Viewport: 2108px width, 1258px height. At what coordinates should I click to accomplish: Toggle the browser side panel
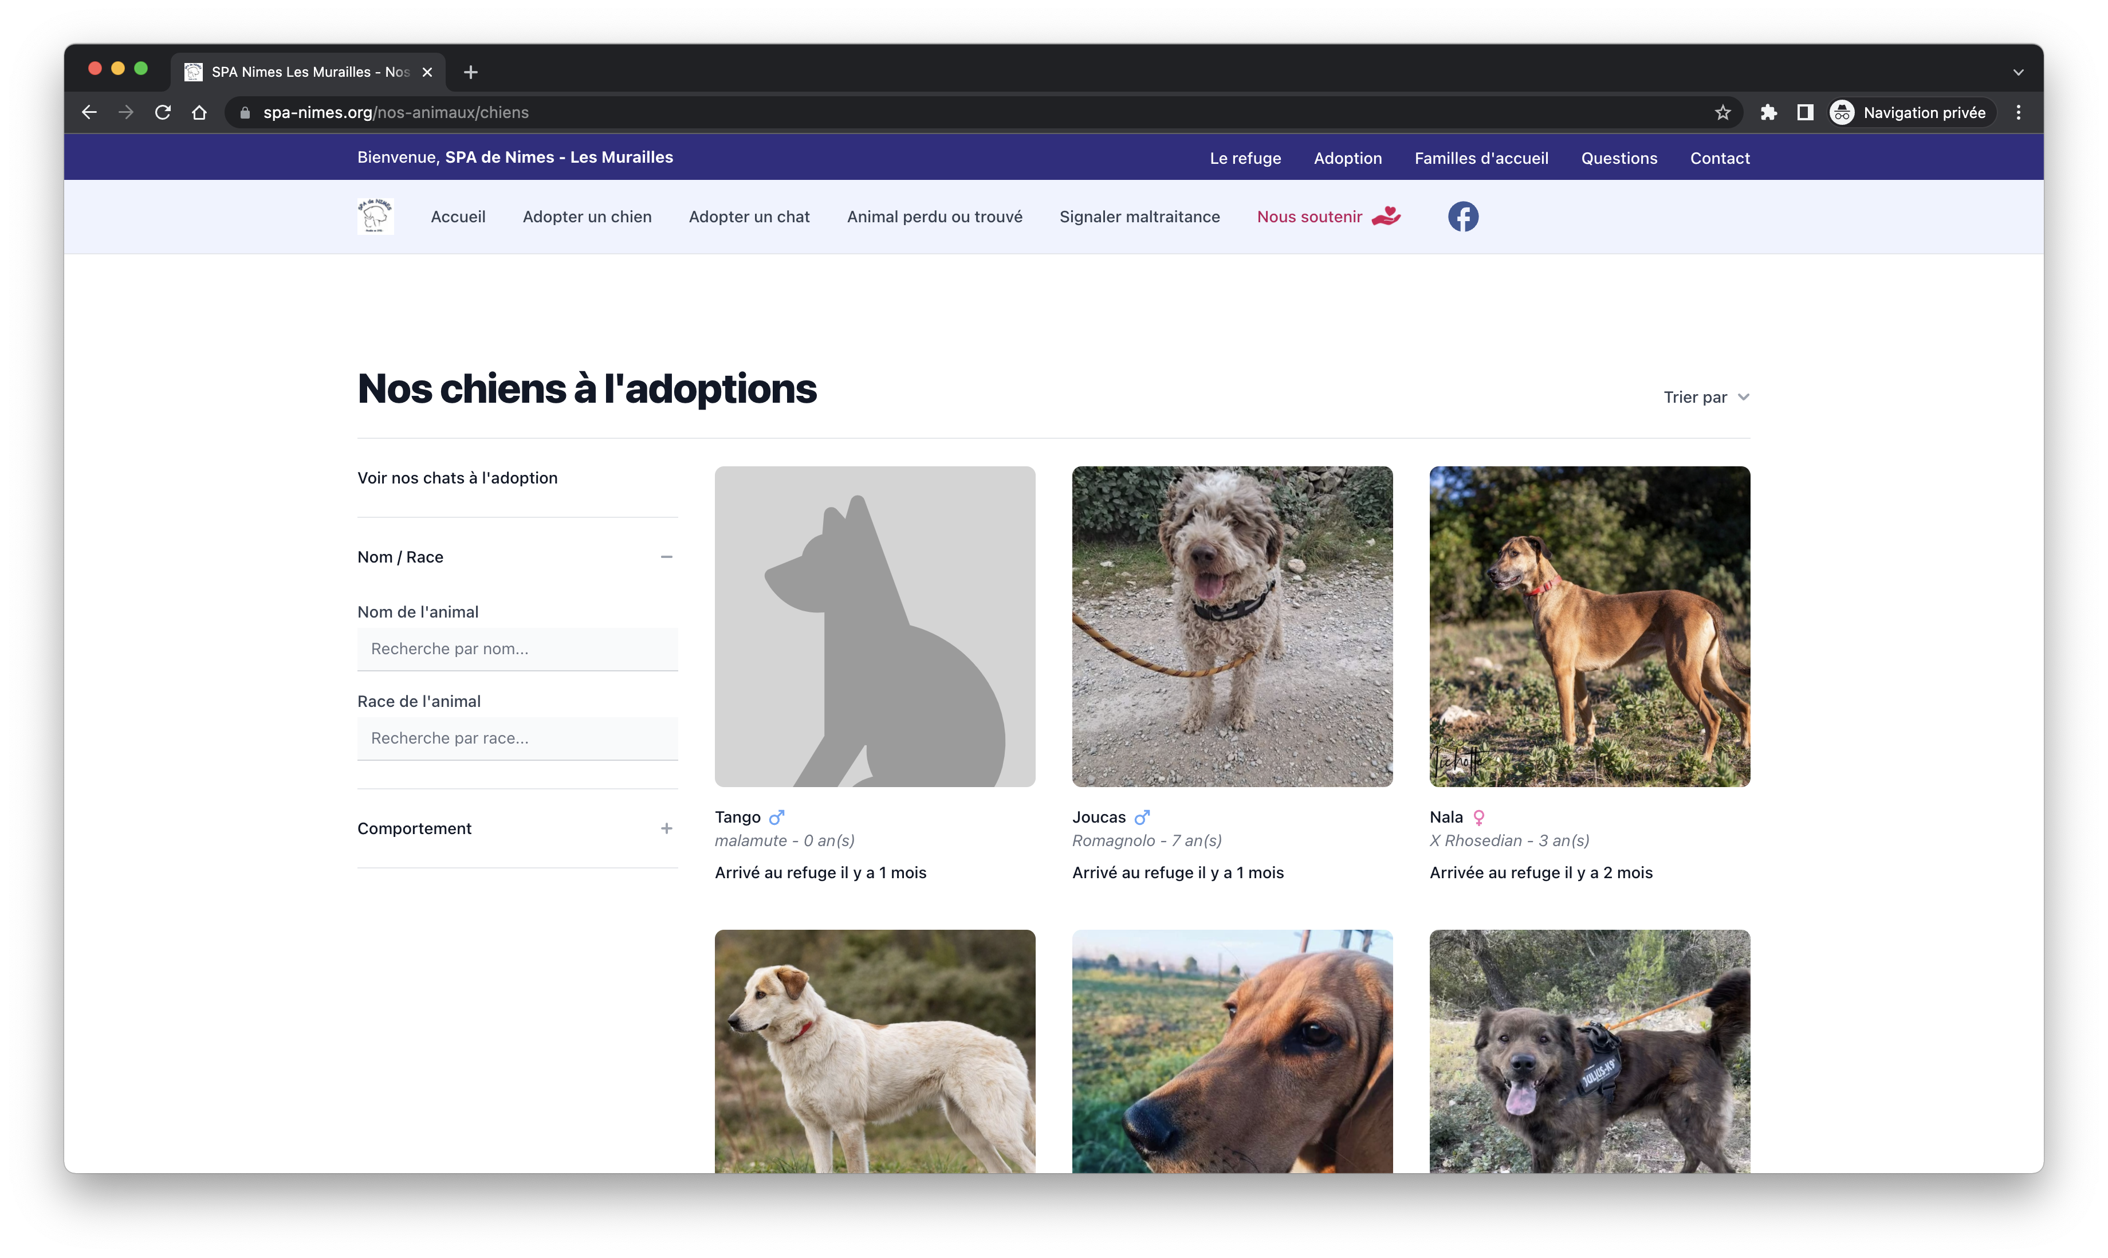pos(1804,113)
